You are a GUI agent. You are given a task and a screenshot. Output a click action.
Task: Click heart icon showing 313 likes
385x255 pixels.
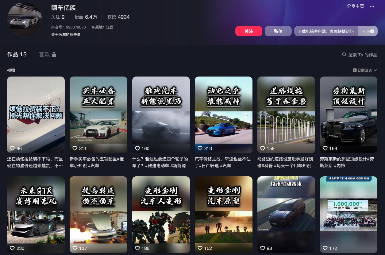click(x=200, y=148)
